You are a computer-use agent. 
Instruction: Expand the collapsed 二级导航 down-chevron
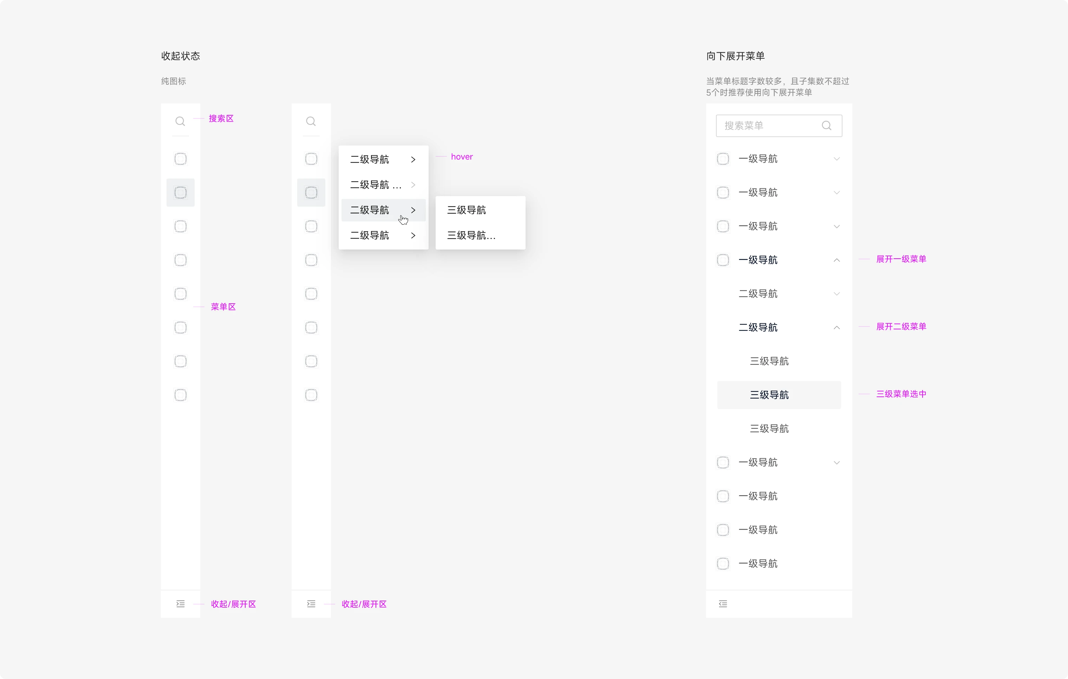point(836,294)
